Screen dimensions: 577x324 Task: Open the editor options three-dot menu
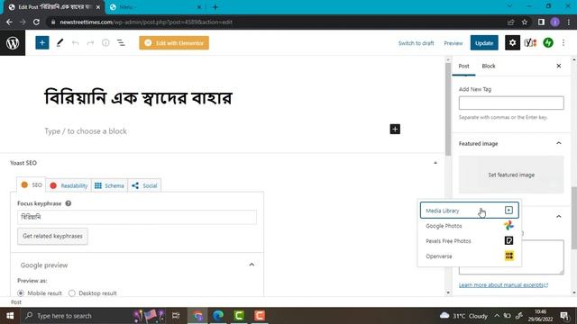click(x=563, y=43)
